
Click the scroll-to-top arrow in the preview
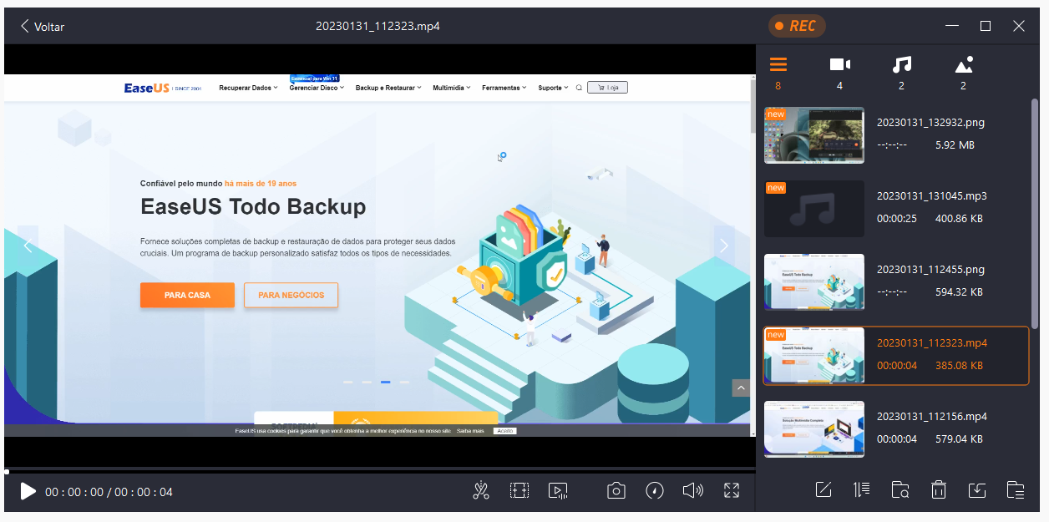[741, 388]
